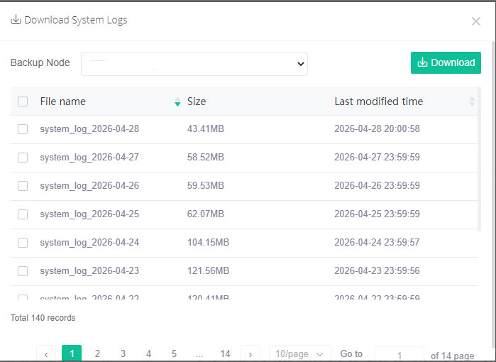Click the 62.07MB size cell
Screen dimensions: 496x362
pos(206,214)
